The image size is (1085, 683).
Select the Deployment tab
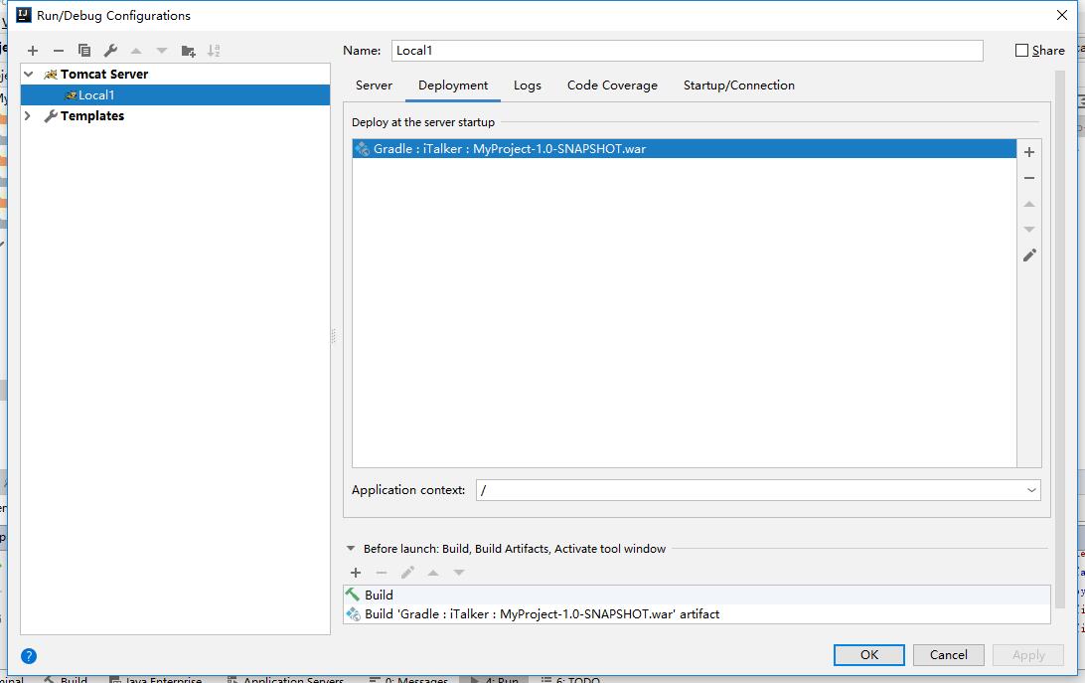(x=453, y=85)
